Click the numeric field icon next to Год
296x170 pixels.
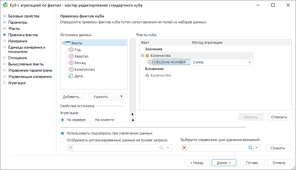tap(71, 50)
